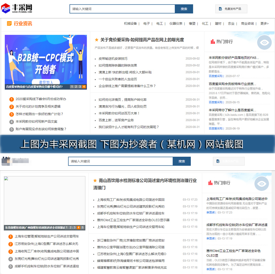Click the B2B统一CPC模式 banner image
Screen dimensions: 275x274
(x=46, y=62)
